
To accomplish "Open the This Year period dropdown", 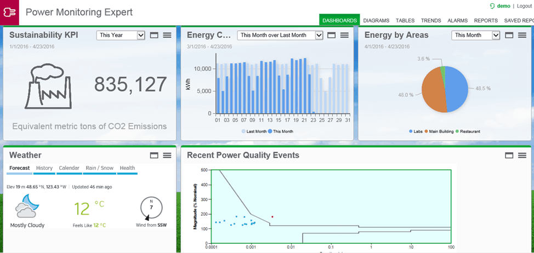I will pyautogui.click(x=121, y=35).
